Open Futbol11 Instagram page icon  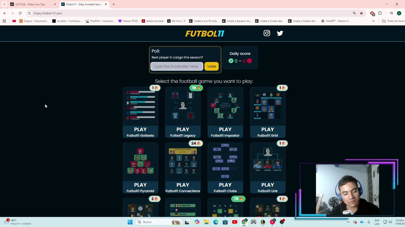267,33
